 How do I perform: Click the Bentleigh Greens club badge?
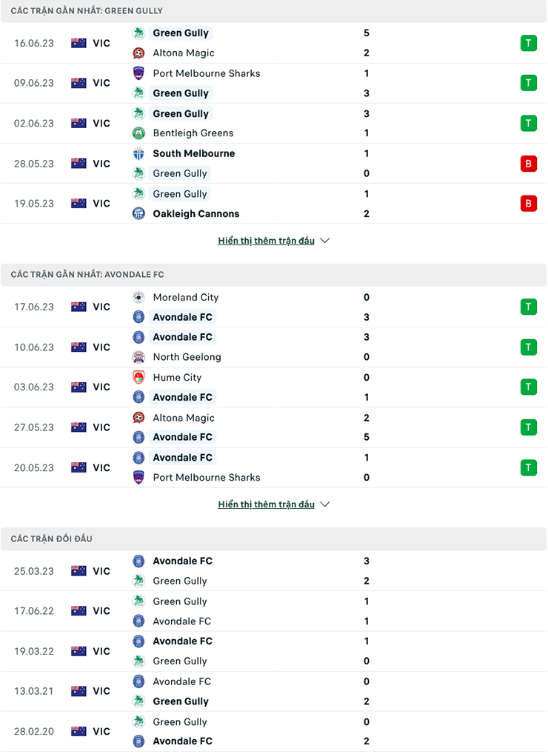pyautogui.click(x=139, y=133)
